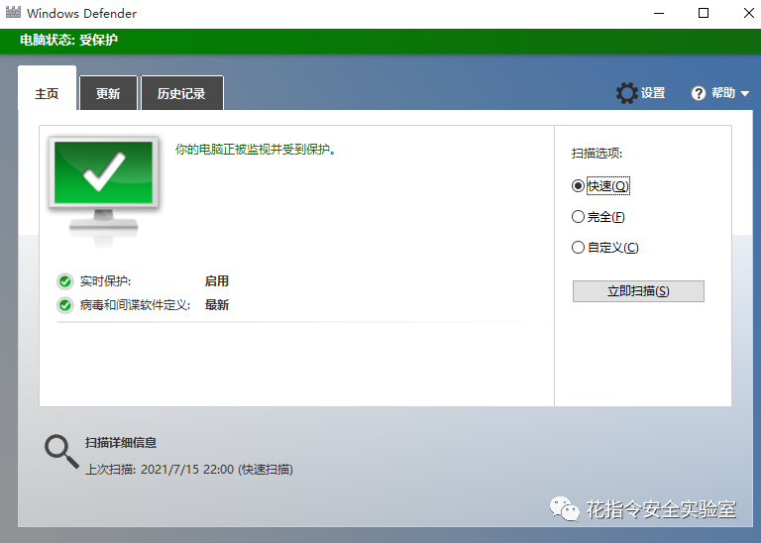
Task: Select the 快速(Q) quick scan option
Action: click(600, 186)
